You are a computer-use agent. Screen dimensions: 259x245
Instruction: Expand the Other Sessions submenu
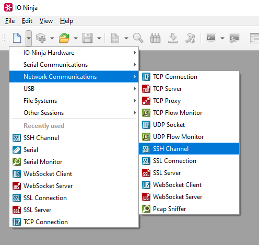[x=74, y=113]
